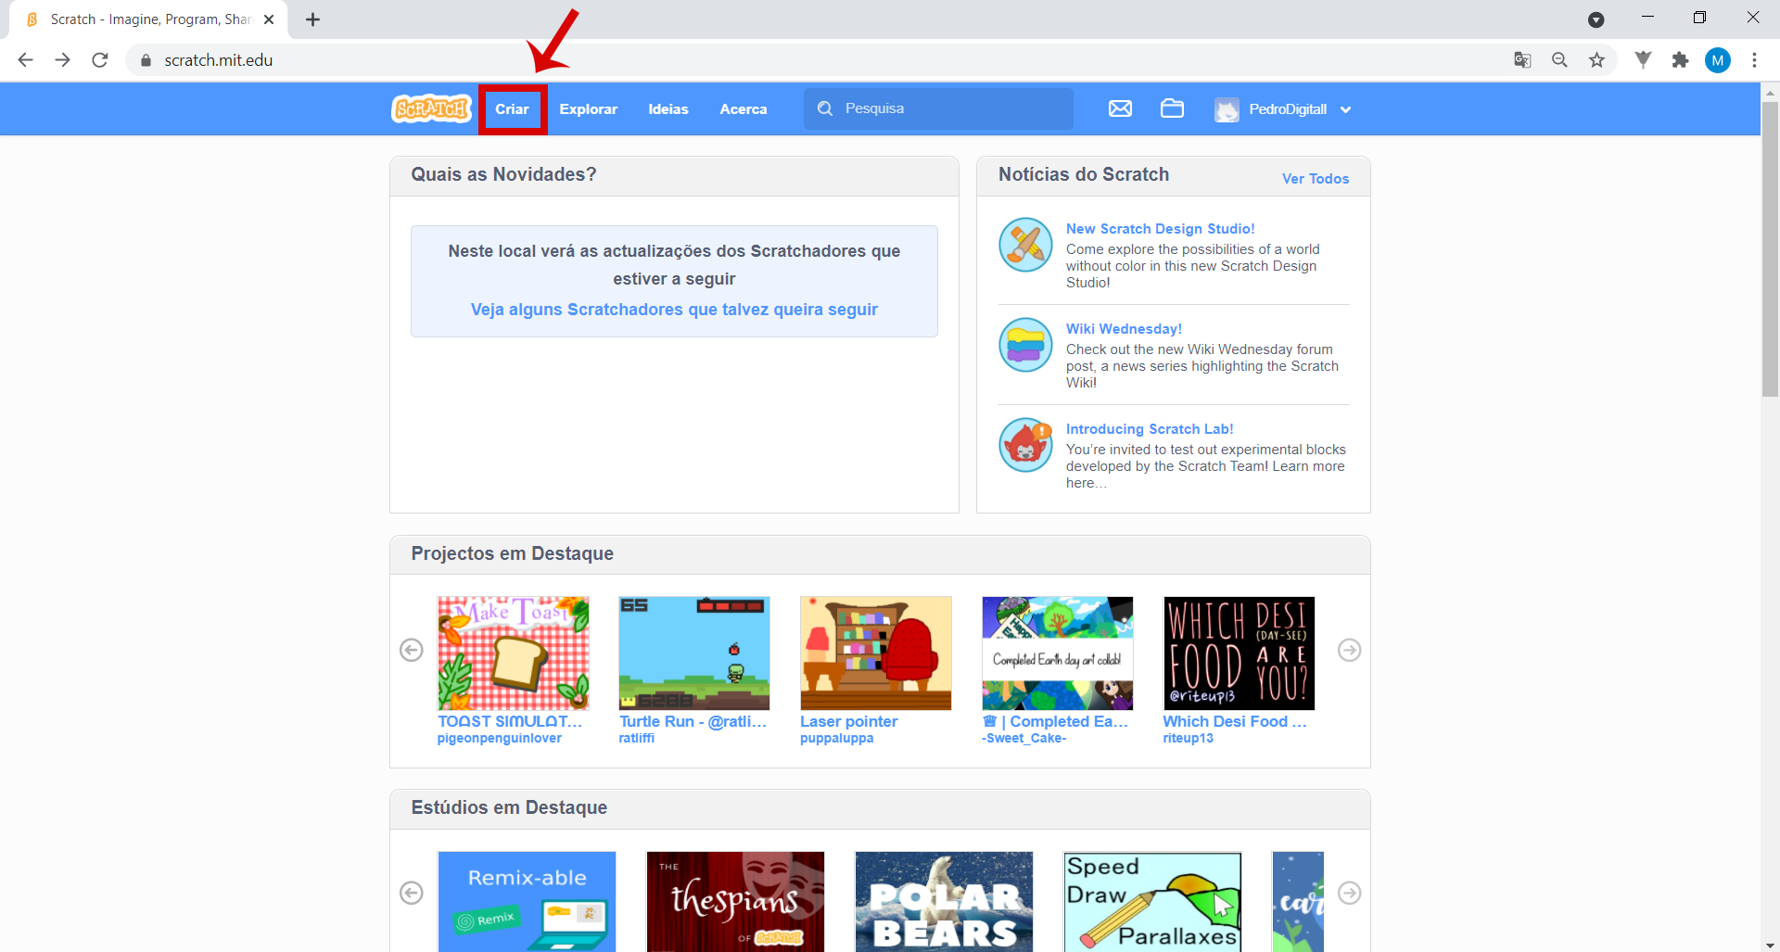This screenshot has height=952, width=1780.
Task: Click the browser back arrow
Action: pos(25,60)
